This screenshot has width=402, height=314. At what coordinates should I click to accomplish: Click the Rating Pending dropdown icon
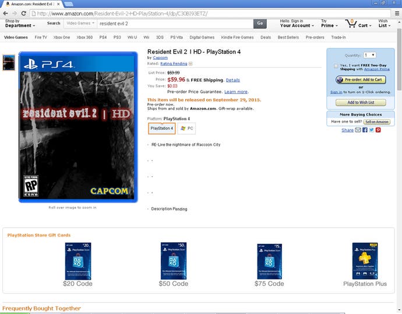191,64
